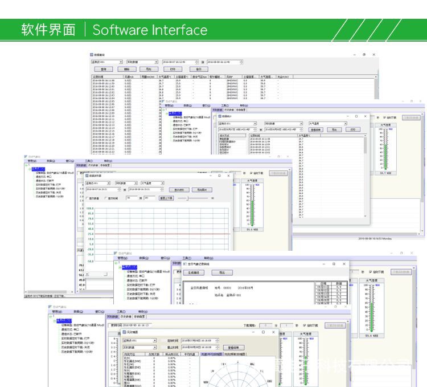427x387 pixels.
Task: Toggle timed download checkbox in statistics window
Action: (384, 117)
